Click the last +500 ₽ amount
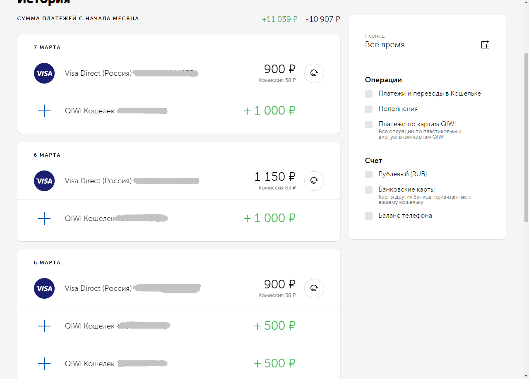This screenshot has width=529, height=379. click(274, 363)
